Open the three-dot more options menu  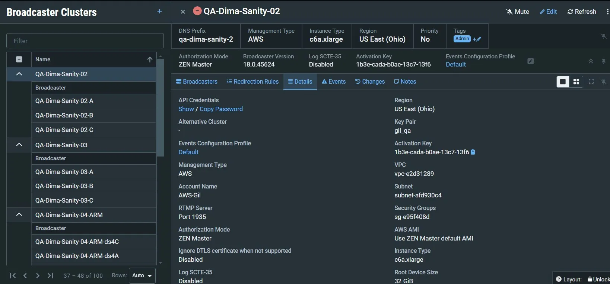click(x=608, y=12)
